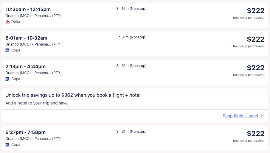Click the Delta airline name text
The image size is (270, 153).
pos(15,22)
